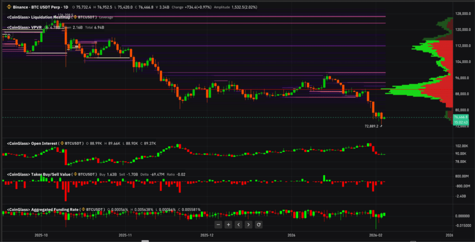Zoom in the chart with plus button
The height and width of the screenshot is (242, 475).
click(x=228, y=225)
